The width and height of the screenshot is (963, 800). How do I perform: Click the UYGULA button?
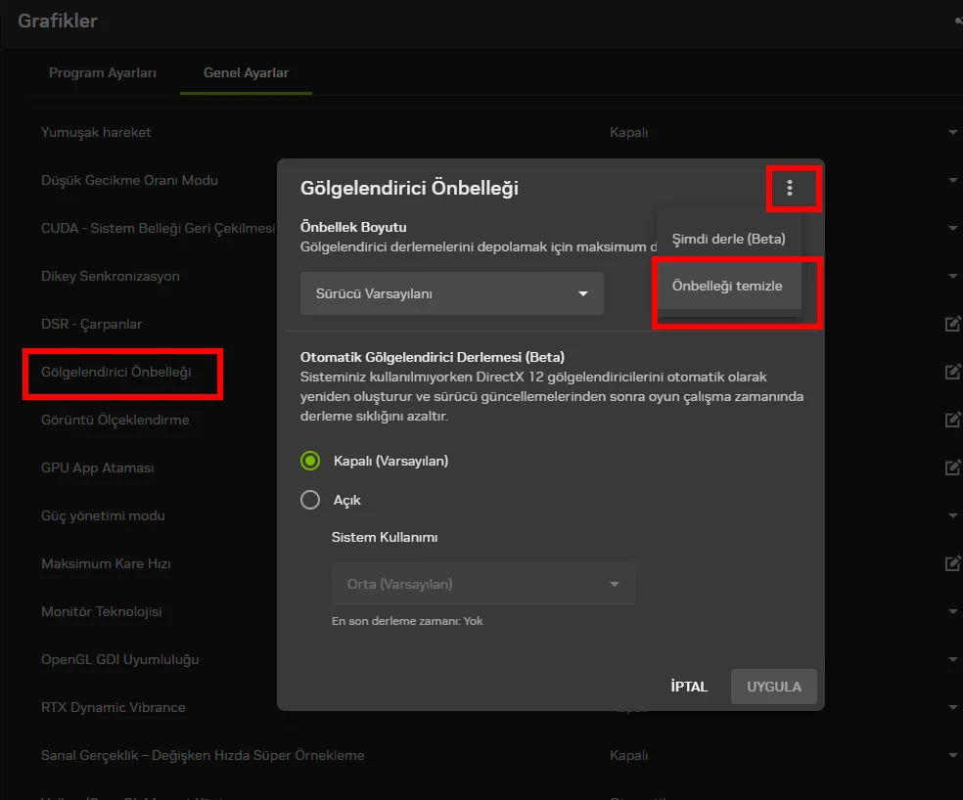(774, 687)
